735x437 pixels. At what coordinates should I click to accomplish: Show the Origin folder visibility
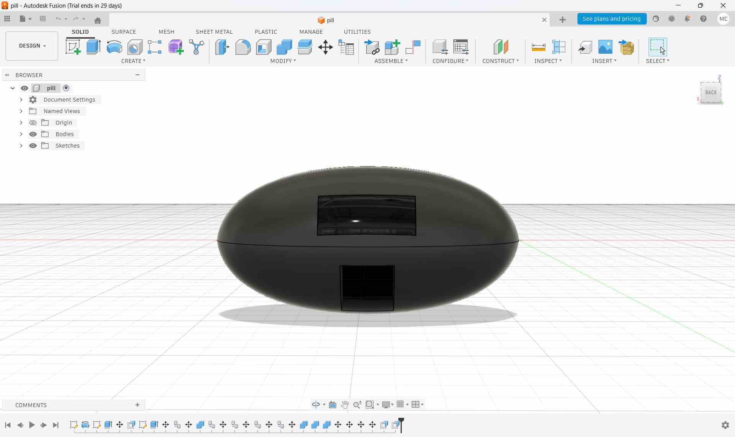[33, 122]
